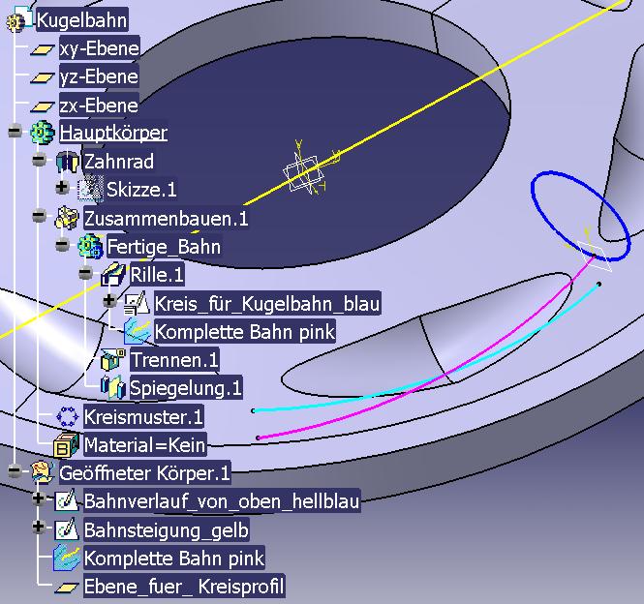644x604 pixels.
Task: Expand the Skizze.1 node
Action: pyautogui.click(x=62, y=187)
